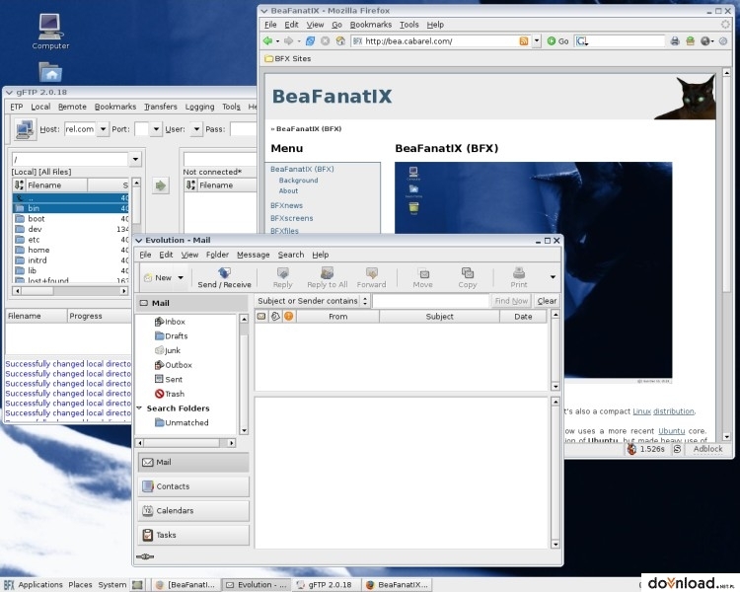Switch to Tasks in Evolution

[193, 535]
